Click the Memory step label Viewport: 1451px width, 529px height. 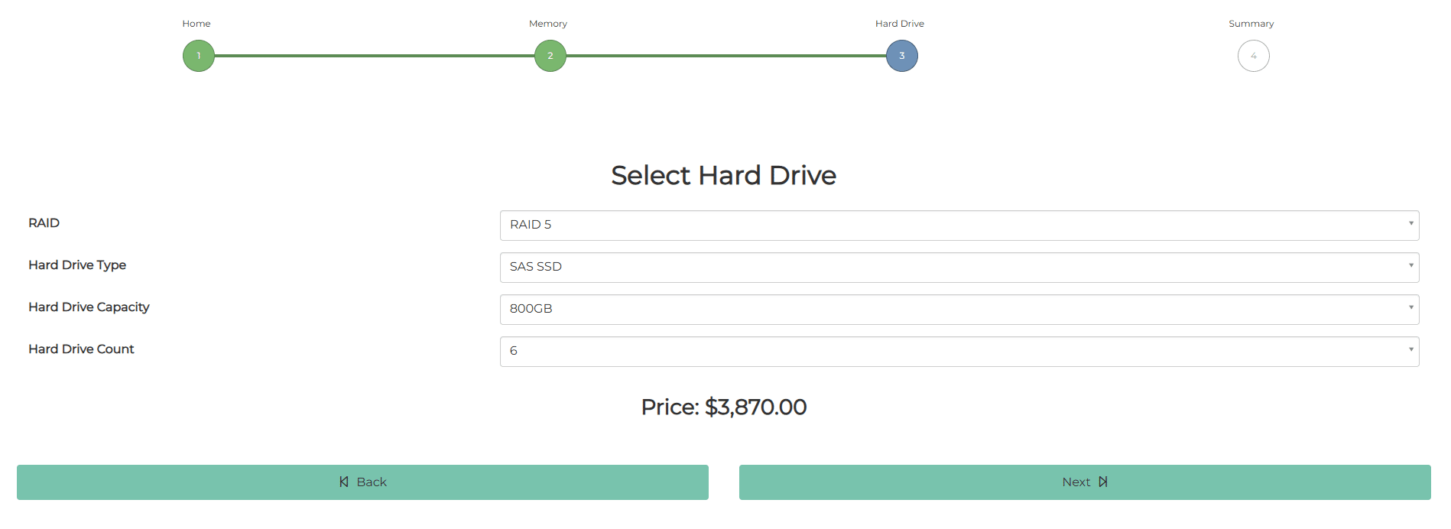point(548,24)
